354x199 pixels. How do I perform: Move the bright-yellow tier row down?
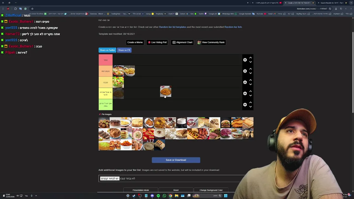coord(250,96)
